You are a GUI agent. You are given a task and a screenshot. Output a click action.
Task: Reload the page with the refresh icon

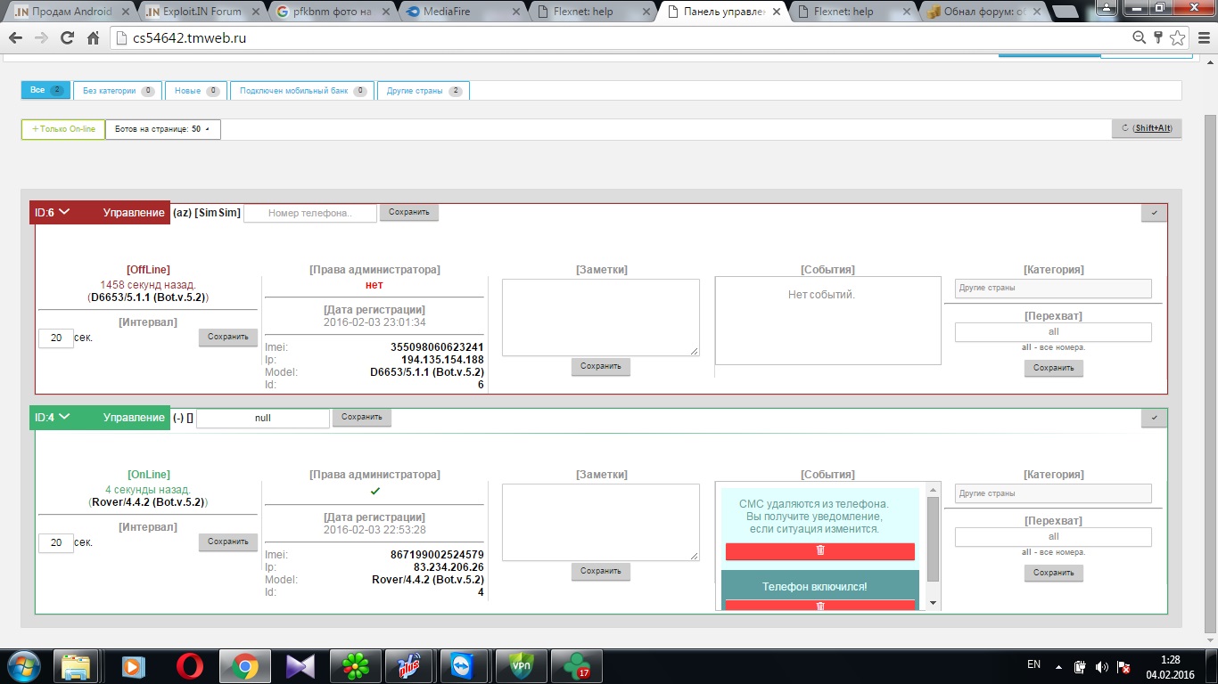(x=67, y=38)
